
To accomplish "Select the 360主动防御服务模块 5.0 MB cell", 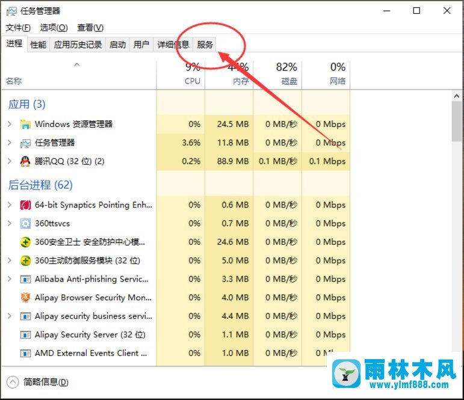I will (x=229, y=260).
